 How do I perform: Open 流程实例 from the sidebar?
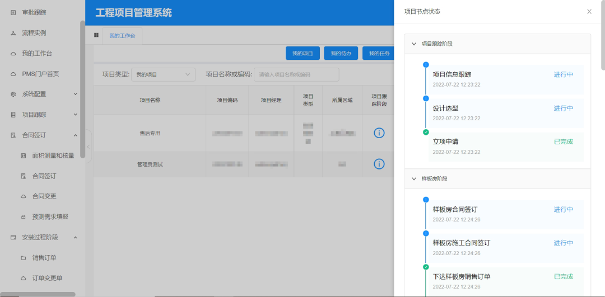[34, 33]
